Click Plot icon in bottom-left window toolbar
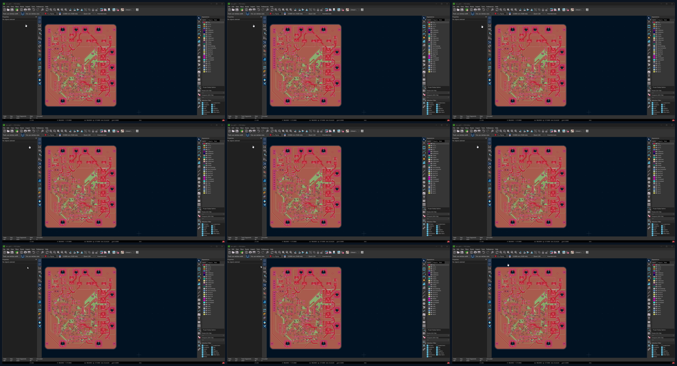The image size is (677, 366). coord(29,253)
